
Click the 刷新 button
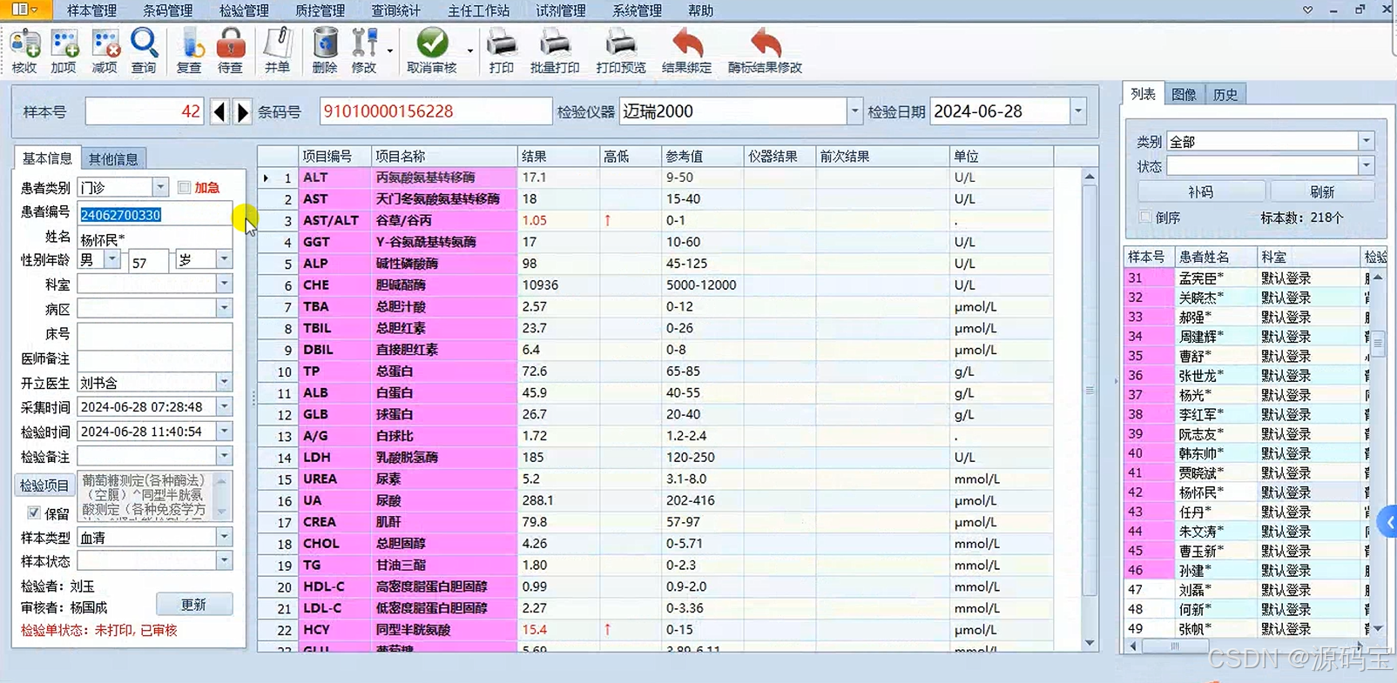1321,191
